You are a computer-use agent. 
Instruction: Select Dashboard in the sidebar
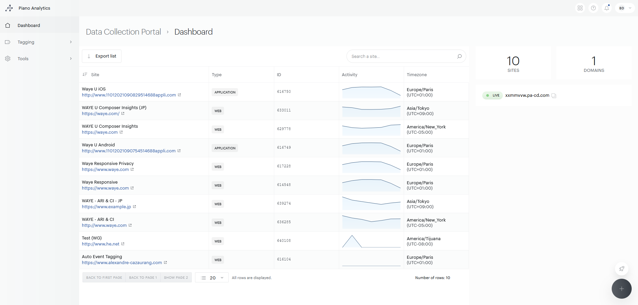29,25
